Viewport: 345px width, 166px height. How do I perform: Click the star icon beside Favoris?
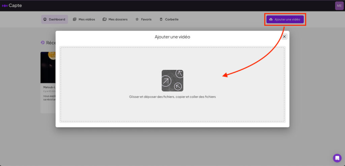[137, 19]
